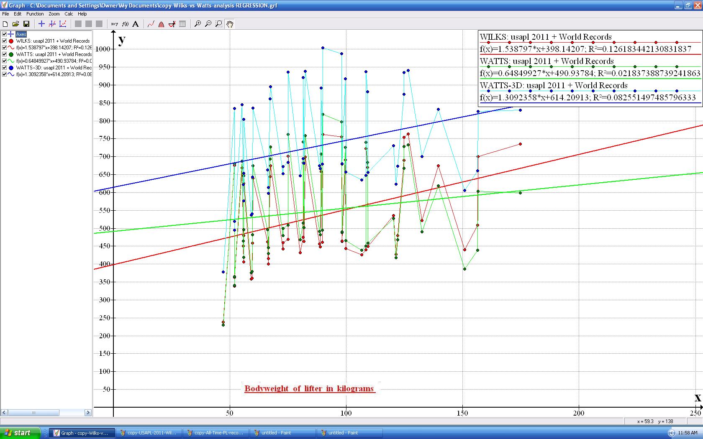The width and height of the screenshot is (703, 439).
Task: Open the Calc menu
Action: click(x=69, y=14)
